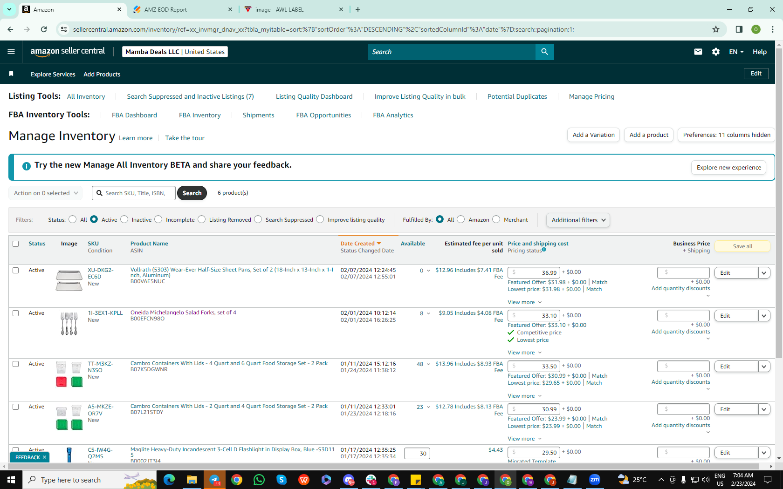The width and height of the screenshot is (783, 489).
Task: Open WhatsApp from the taskbar
Action: 259,480
